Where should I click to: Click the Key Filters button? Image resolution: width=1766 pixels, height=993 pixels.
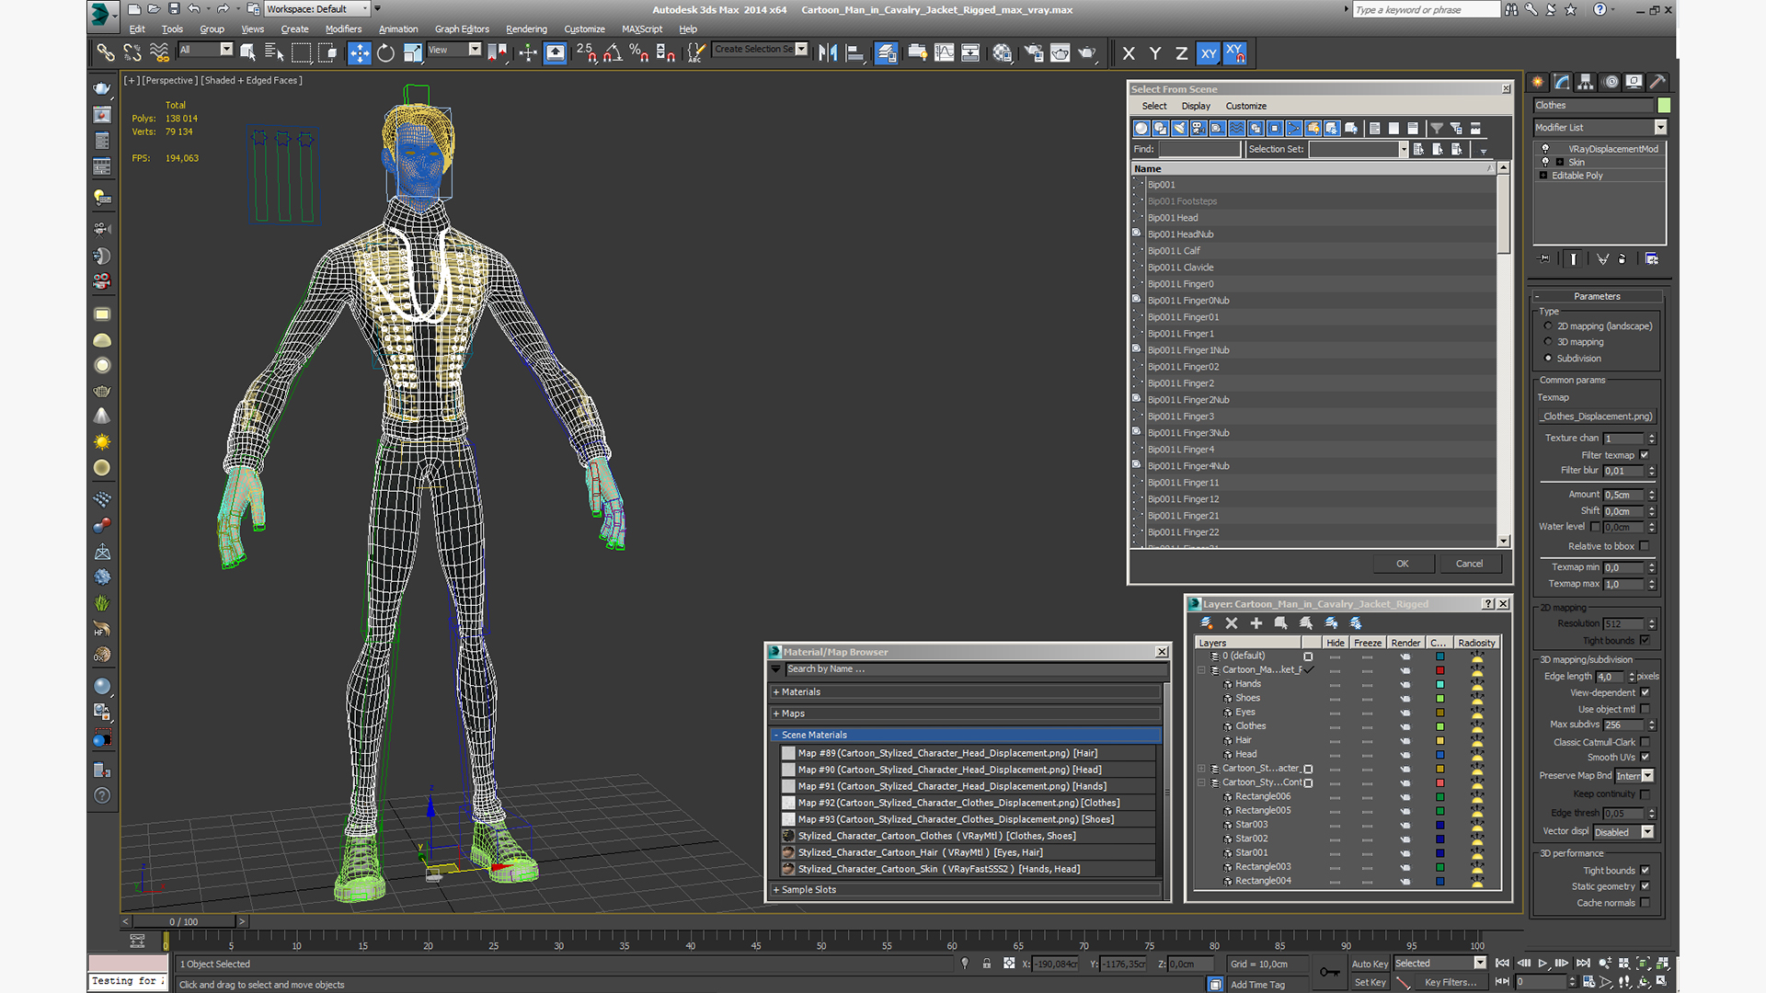[1451, 982]
